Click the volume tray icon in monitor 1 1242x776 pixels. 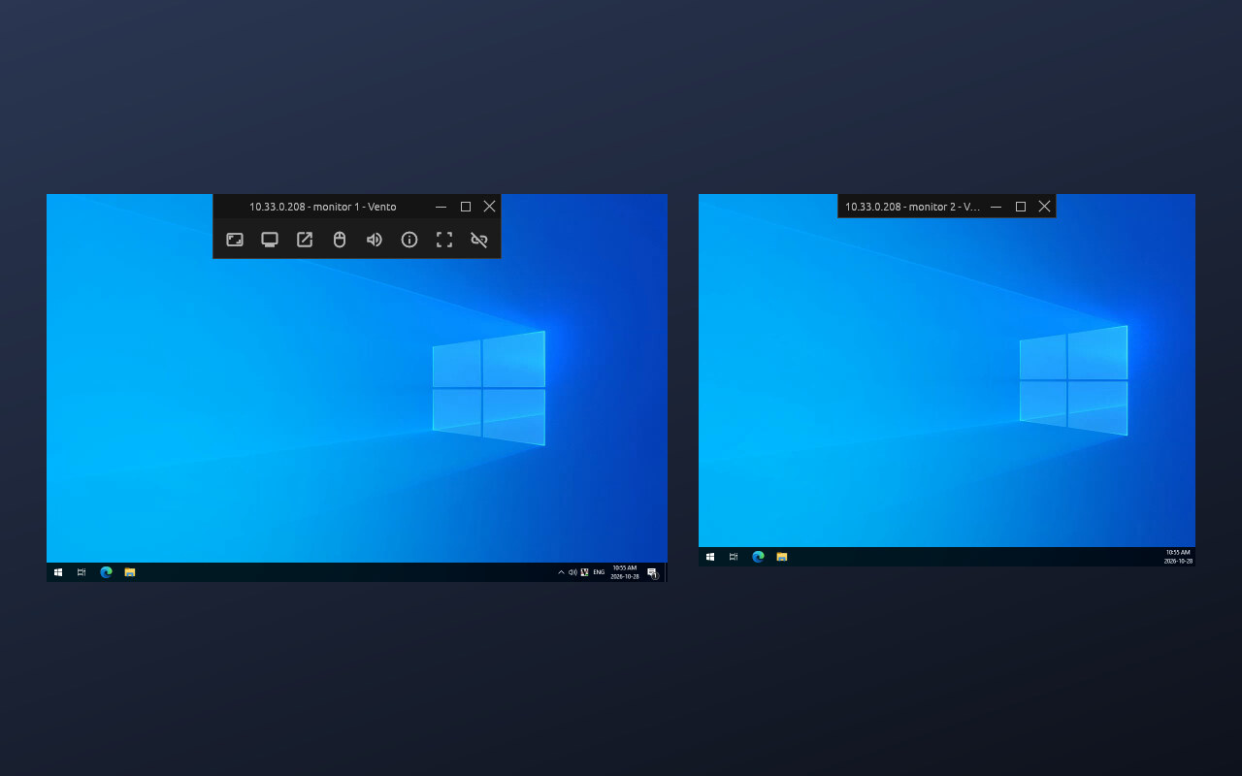click(572, 572)
